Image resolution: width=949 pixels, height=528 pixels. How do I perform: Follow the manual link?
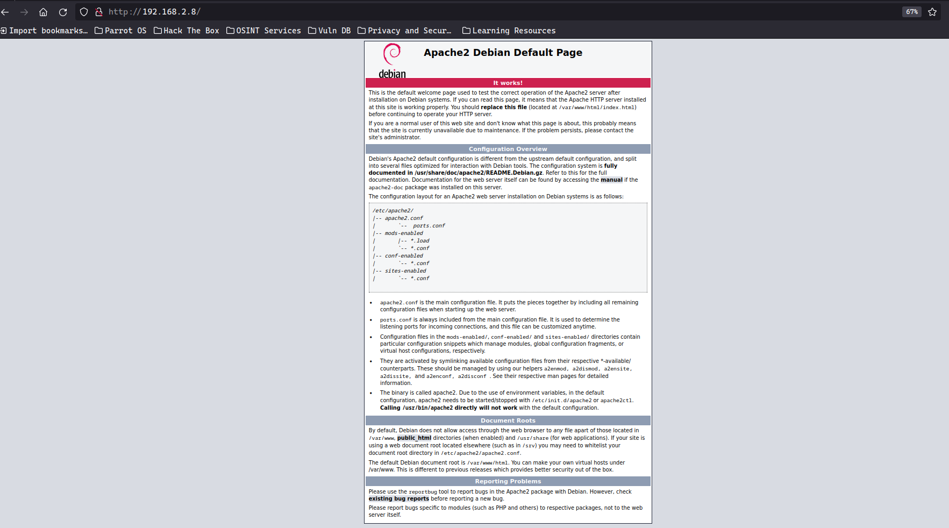pyautogui.click(x=611, y=180)
